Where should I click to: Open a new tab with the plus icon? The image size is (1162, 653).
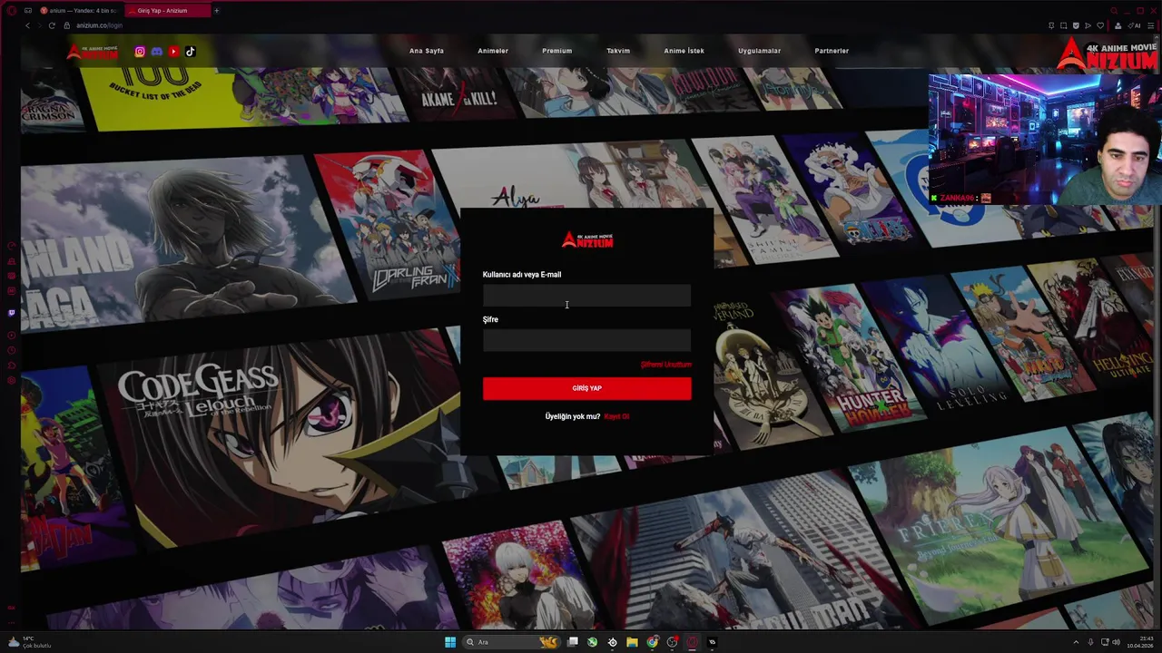(x=216, y=11)
